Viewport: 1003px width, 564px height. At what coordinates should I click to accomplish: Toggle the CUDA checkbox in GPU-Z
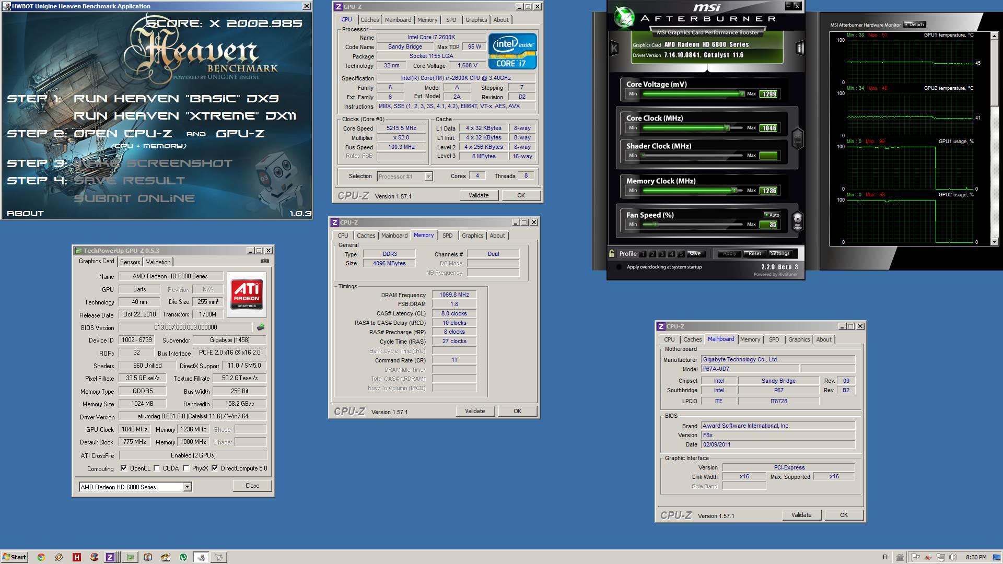click(x=157, y=468)
